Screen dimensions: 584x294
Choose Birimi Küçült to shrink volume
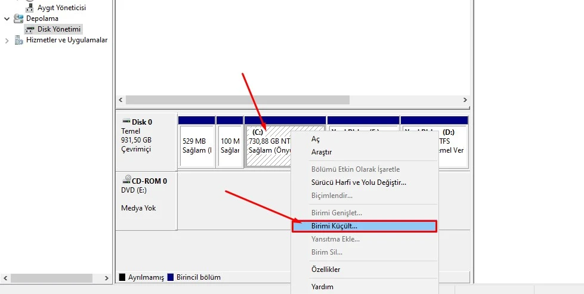point(364,226)
